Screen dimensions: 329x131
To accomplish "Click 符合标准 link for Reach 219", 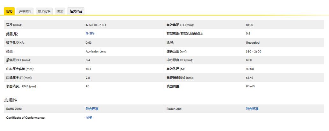I will coord(252,109).
